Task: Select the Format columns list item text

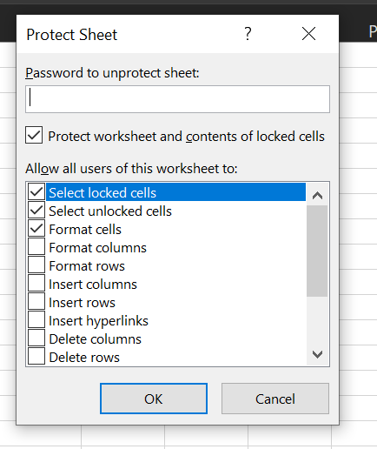Action: 98,248
